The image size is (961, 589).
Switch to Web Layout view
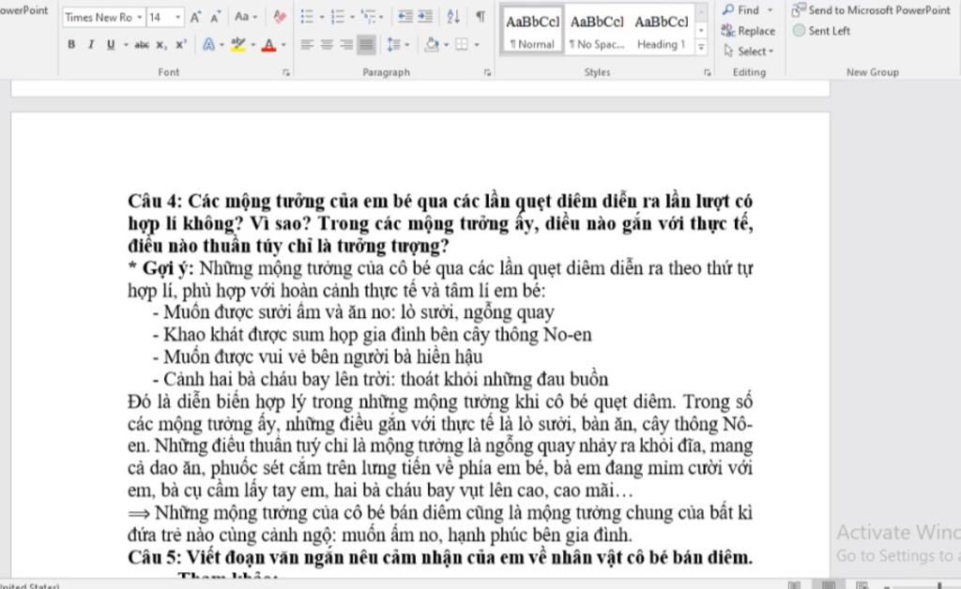click(862, 584)
